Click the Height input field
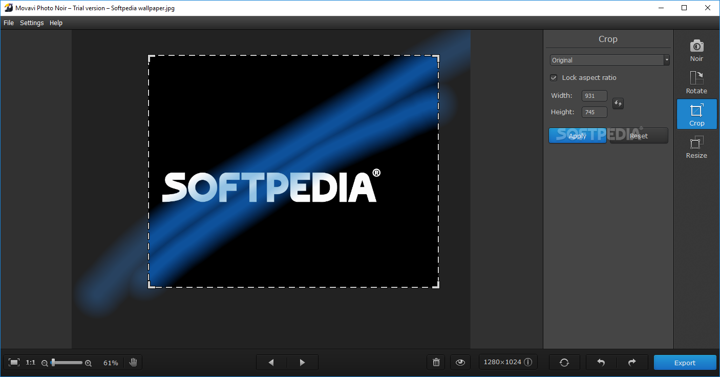The height and width of the screenshot is (377, 720). 595,112
